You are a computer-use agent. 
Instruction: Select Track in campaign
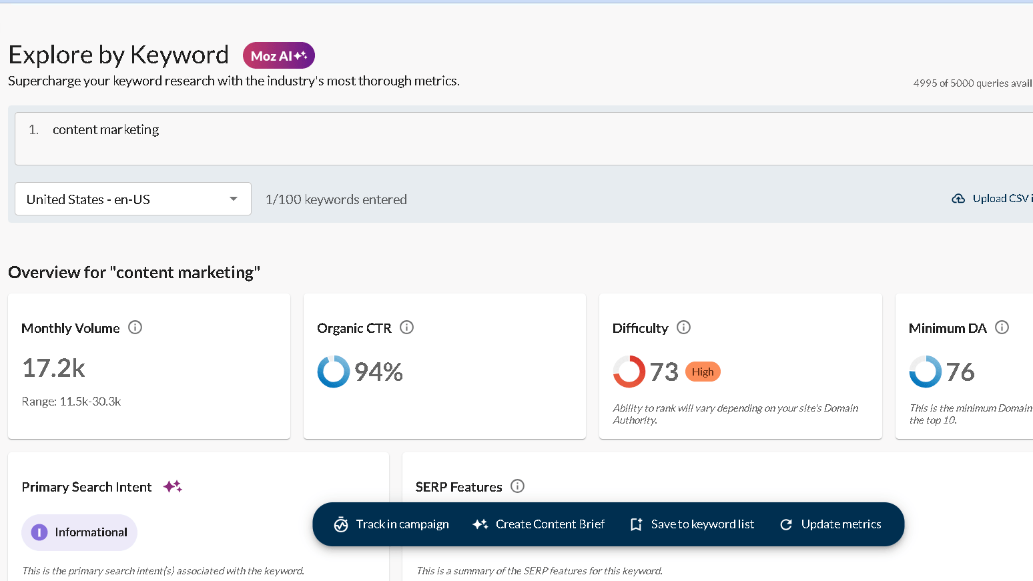point(402,524)
